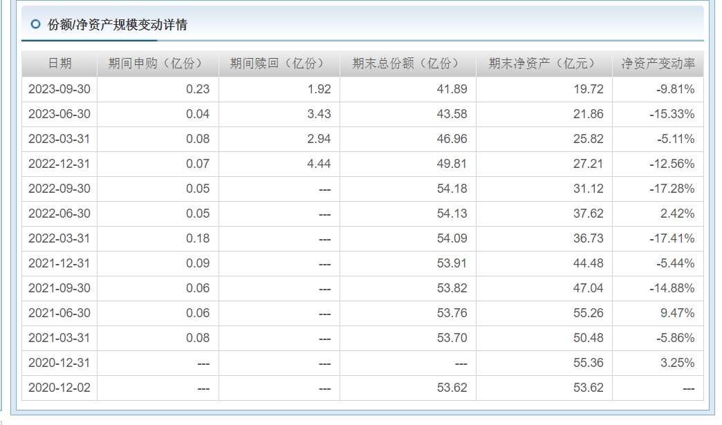Click subscription value 0.07 for 2022-12-31
This screenshot has width=722, height=425.
pos(198,164)
